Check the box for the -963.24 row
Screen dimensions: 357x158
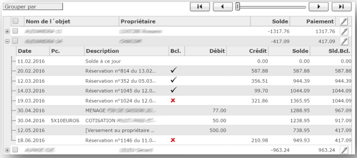click(x=15, y=150)
